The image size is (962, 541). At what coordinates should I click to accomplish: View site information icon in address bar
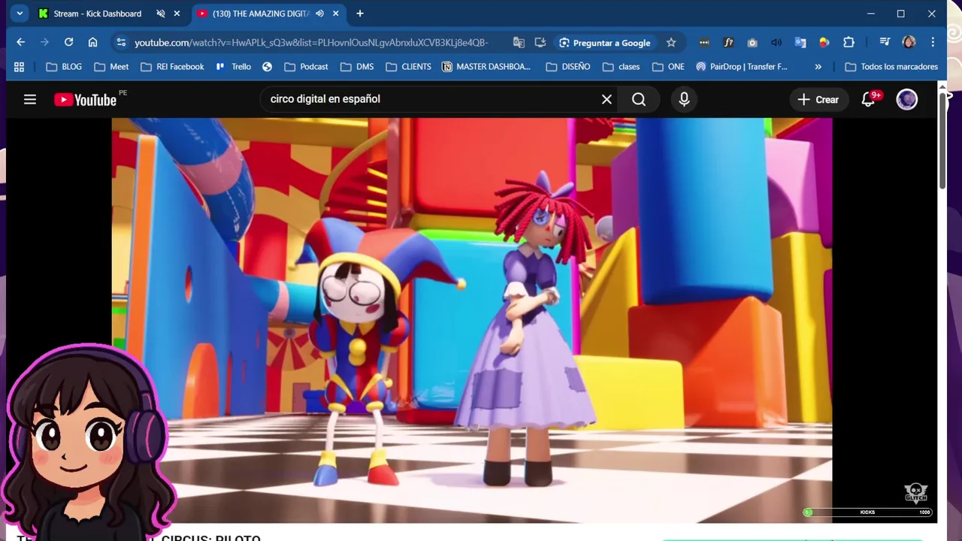(x=121, y=43)
